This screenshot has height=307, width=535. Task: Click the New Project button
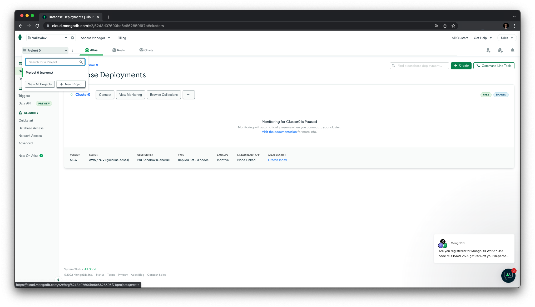pyautogui.click(x=71, y=84)
